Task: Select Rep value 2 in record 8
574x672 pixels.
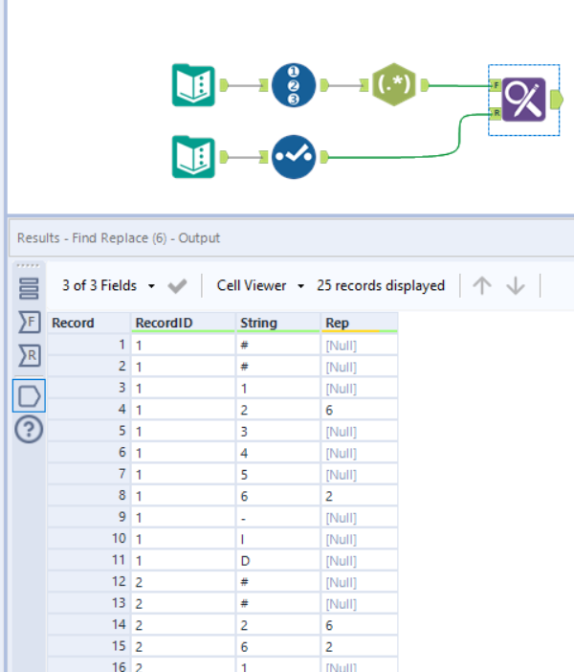Action: point(359,496)
